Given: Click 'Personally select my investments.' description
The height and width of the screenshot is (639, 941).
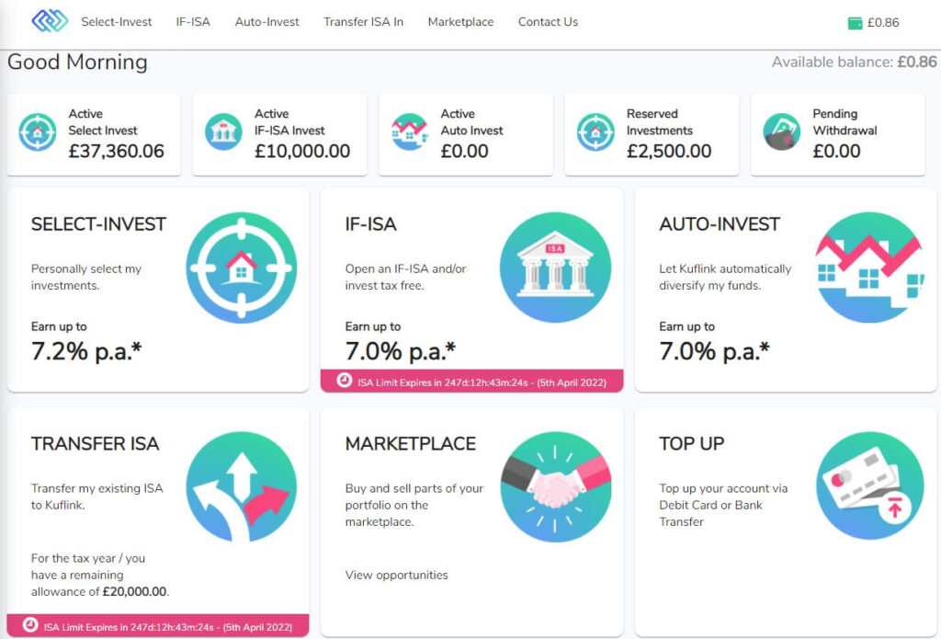Looking at the screenshot, I should (86, 278).
